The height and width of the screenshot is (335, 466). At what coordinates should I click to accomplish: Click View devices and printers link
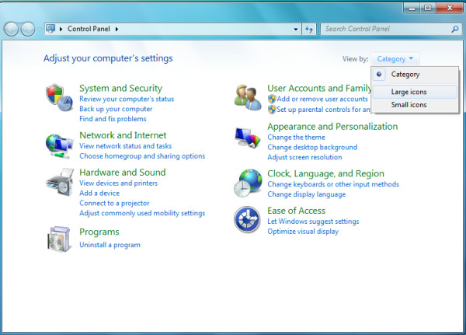point(118,183)
